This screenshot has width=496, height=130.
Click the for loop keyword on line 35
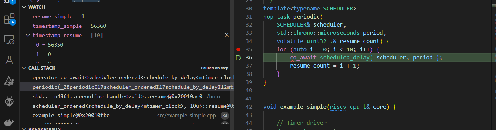point(282,49)
